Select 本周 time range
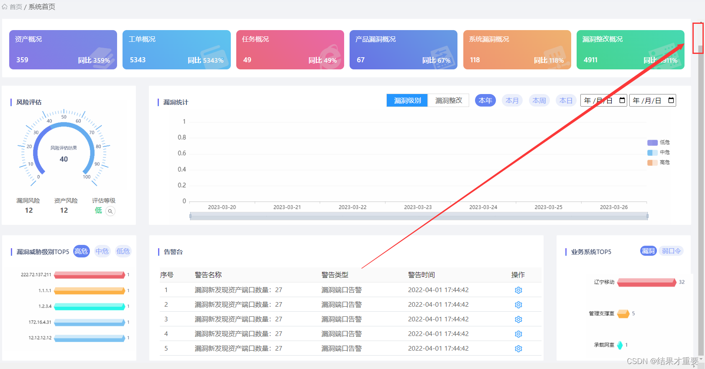Viewport: 705px width, 369px height. [539, 100]
